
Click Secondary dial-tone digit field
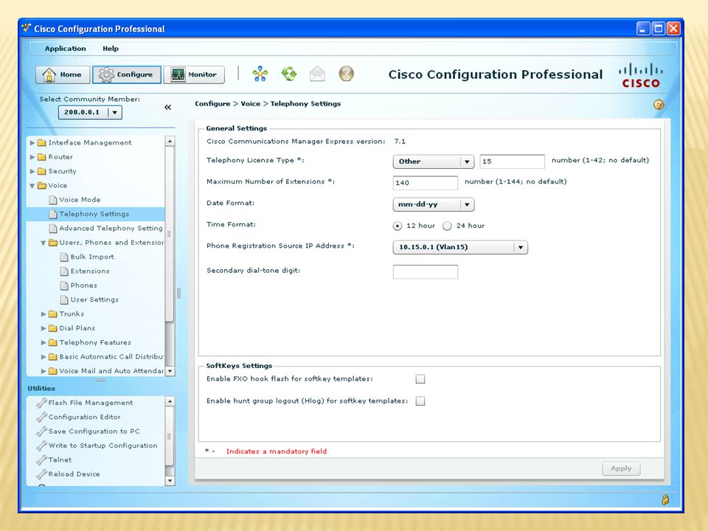pyautogui.click(x=426, y=272)
